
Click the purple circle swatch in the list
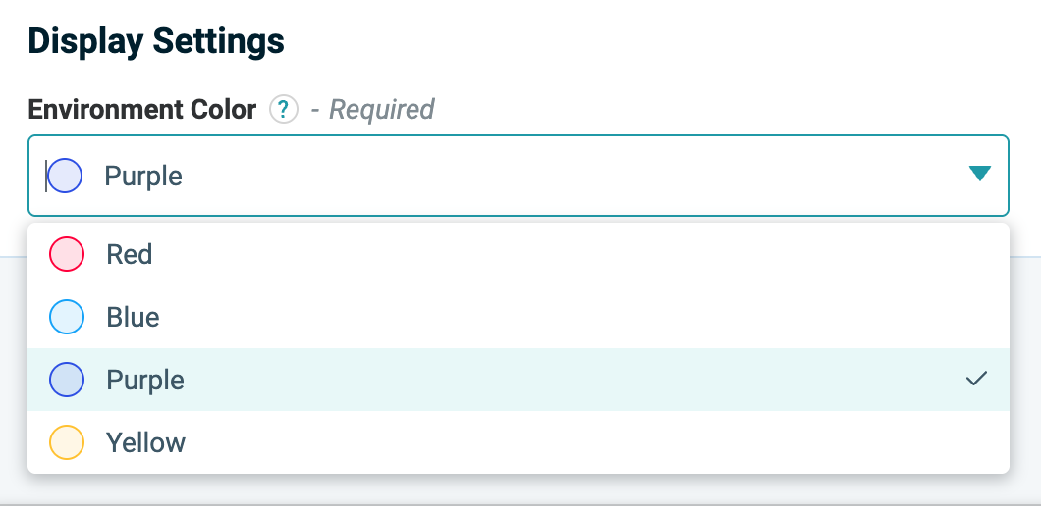[67, 380]
